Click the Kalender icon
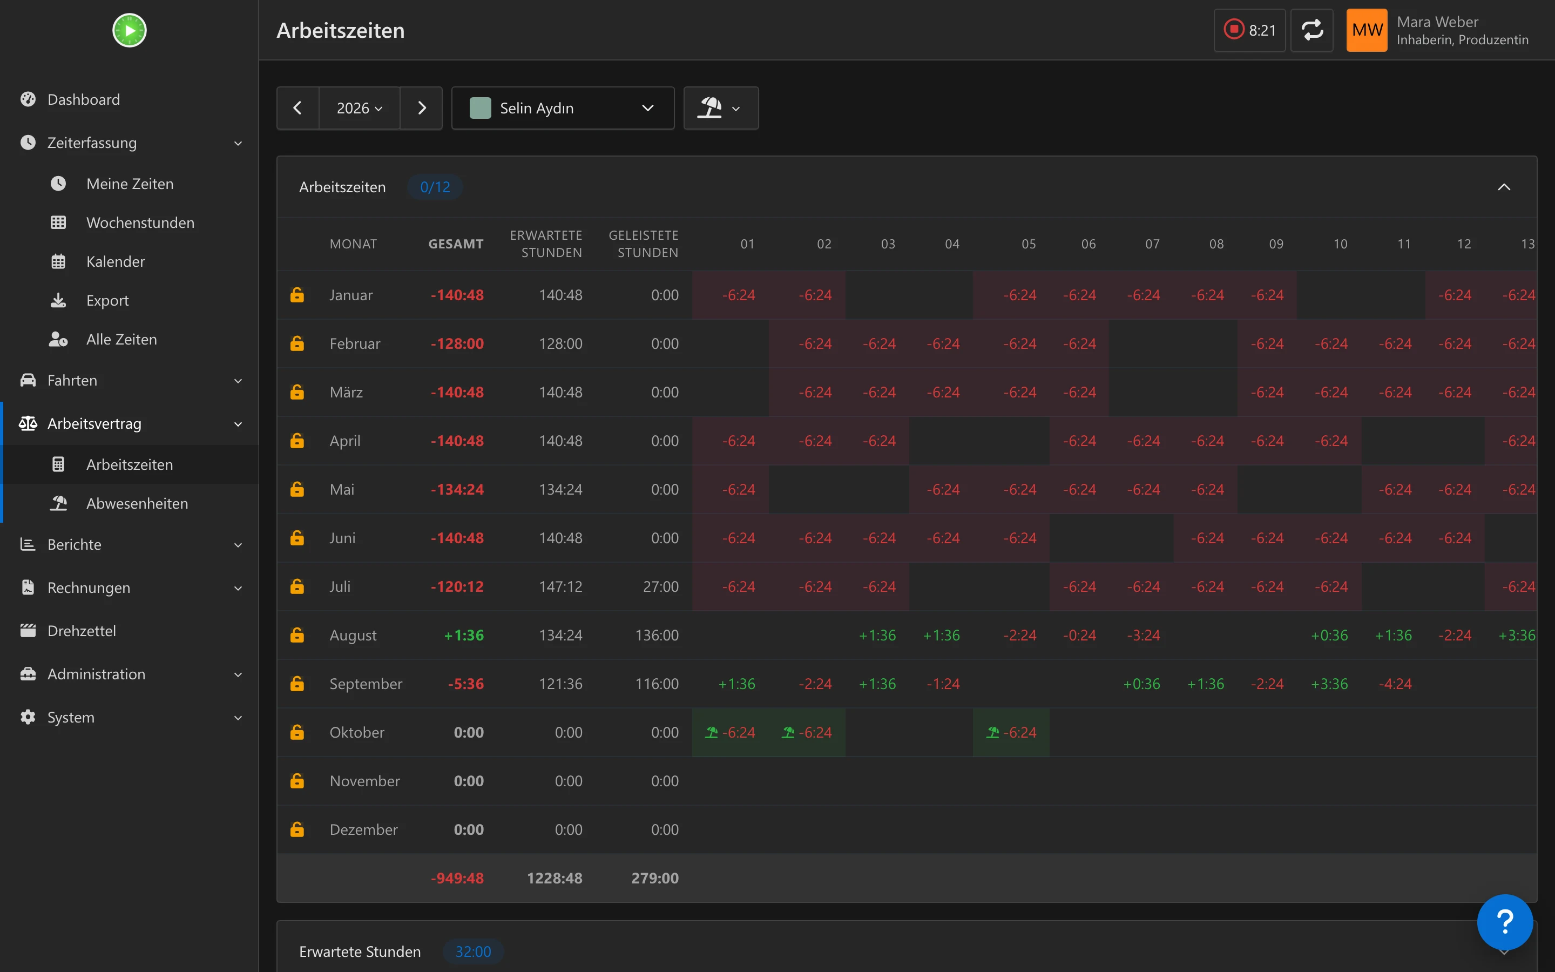This screenshot has height=972, width=1555. click(58, 262)
